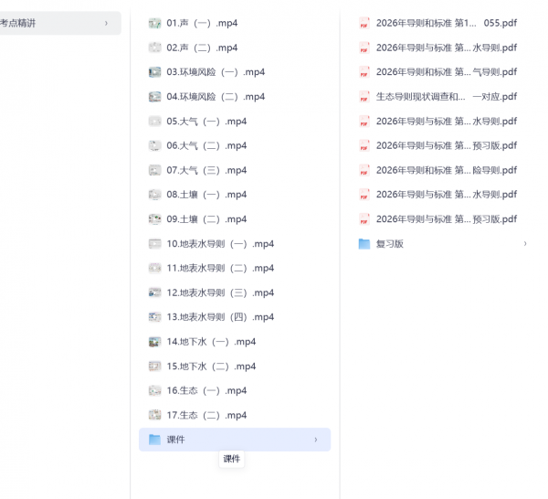
Task: Expand the 课件 folder arrow
Action: point(316,440)
